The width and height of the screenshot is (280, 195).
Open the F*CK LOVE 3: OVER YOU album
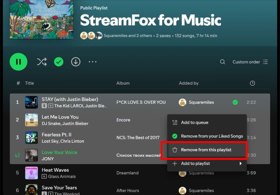tap(141, 102)
